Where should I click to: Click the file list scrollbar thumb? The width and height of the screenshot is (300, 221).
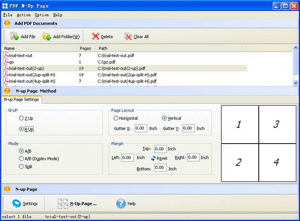tap(295, 62)
